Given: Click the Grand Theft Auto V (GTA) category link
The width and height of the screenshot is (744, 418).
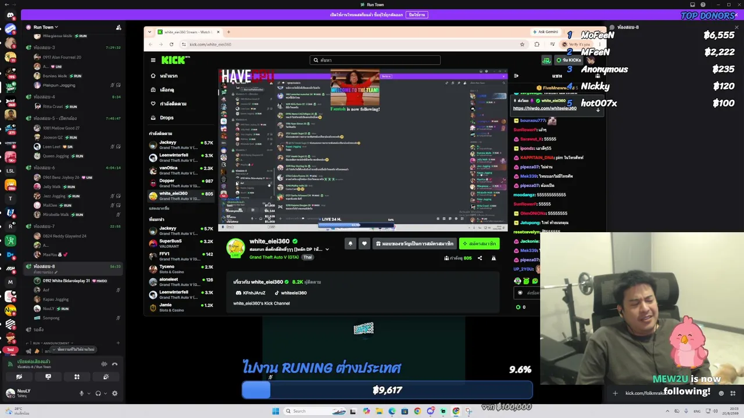Looking at the screenshot, I should point(274,257).
